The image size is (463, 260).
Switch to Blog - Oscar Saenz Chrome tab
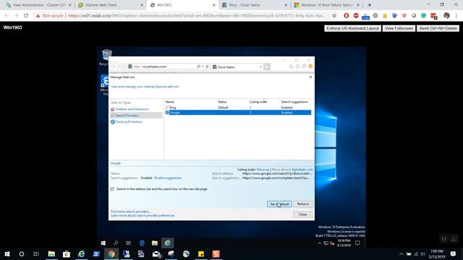(255, 5)
